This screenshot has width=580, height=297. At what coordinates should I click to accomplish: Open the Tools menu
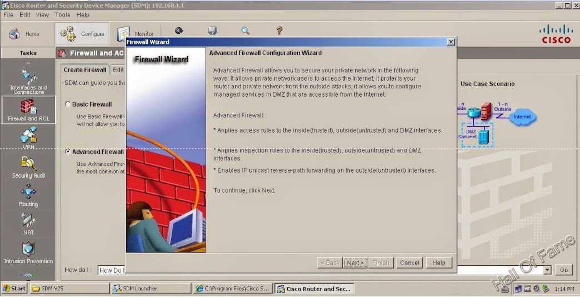pos(63,15)
